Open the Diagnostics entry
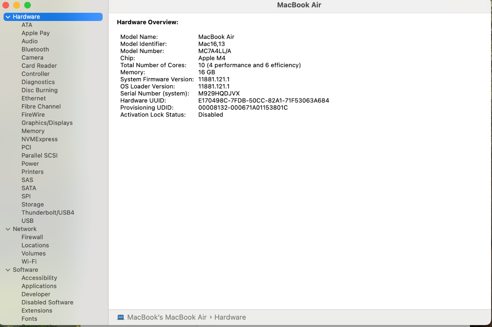Viewport: 492px width, 327px height. 38,82
